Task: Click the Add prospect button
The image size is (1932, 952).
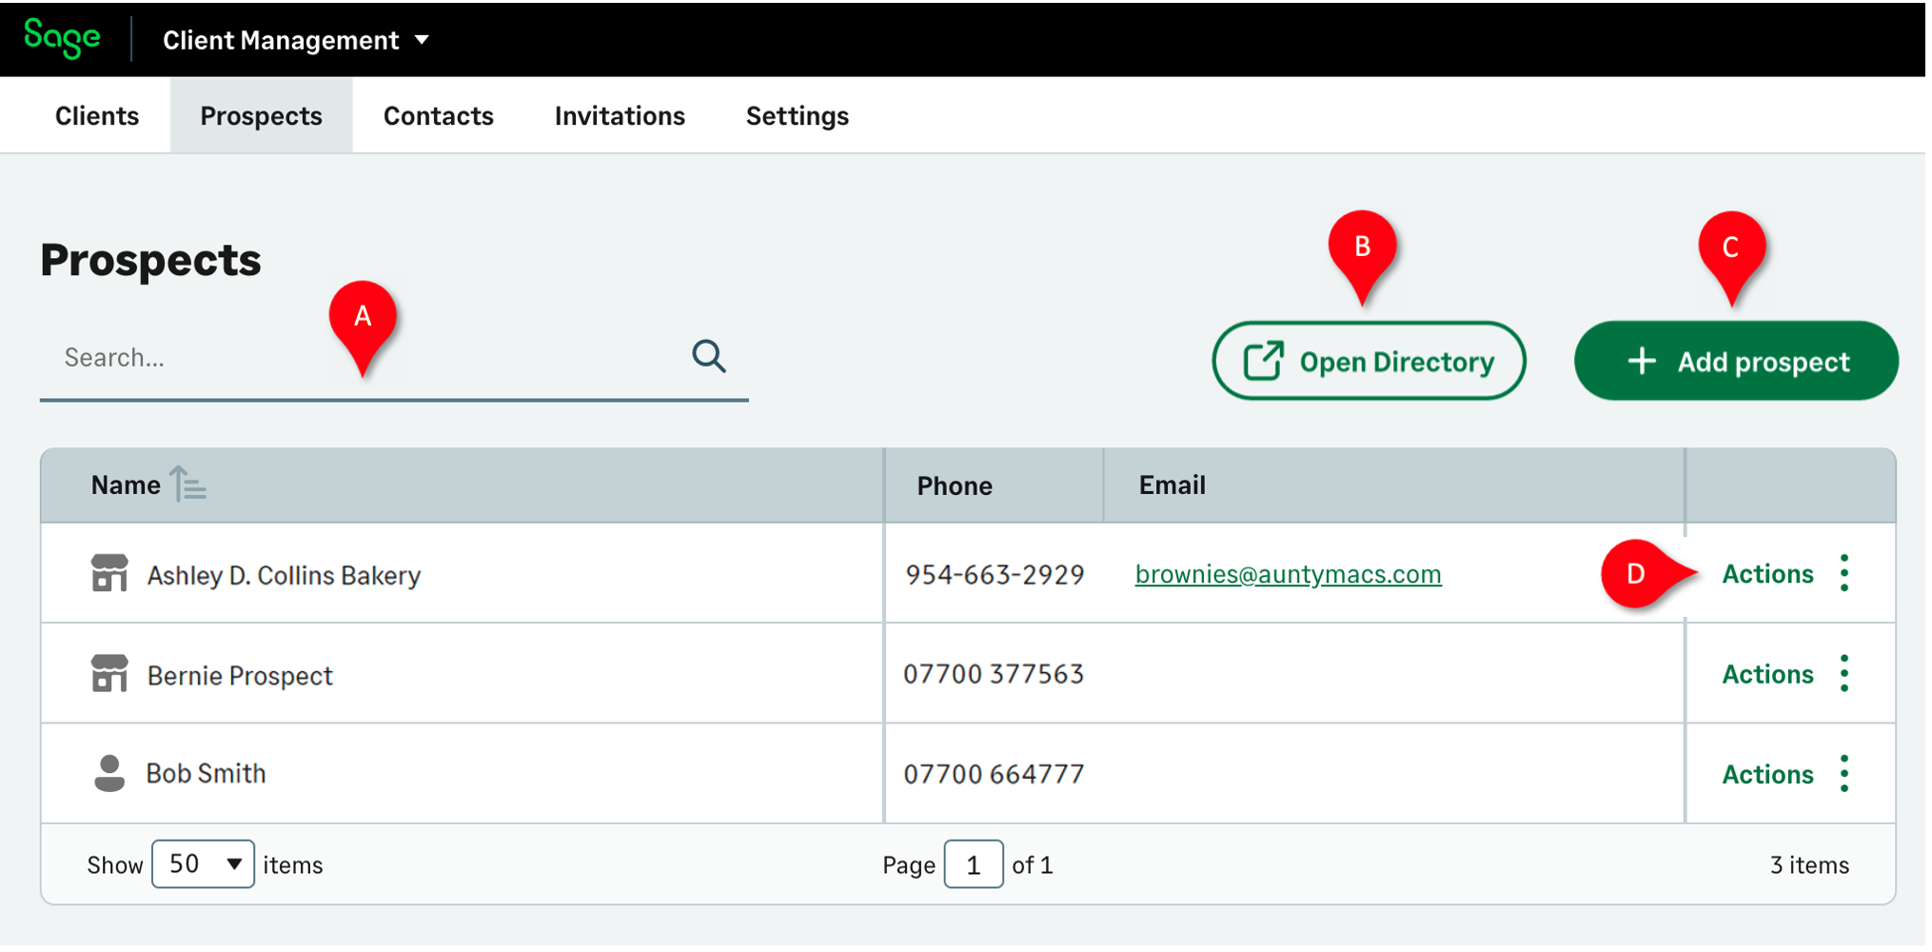Action: pyautogui.click(x=1736, y=362)
